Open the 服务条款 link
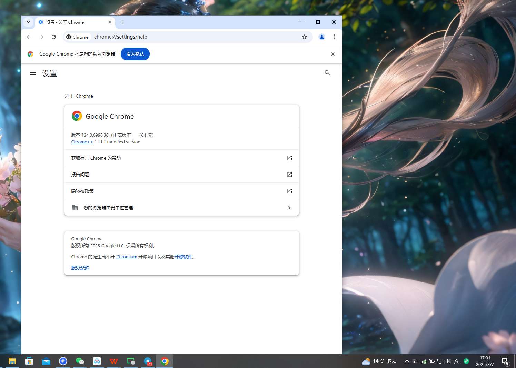 [x=80, y=268]
